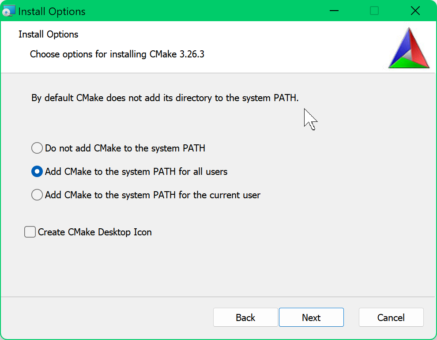Click the 'PATH for the current user' label text
This screenshot has height=340, width=437.
point(153,195)
